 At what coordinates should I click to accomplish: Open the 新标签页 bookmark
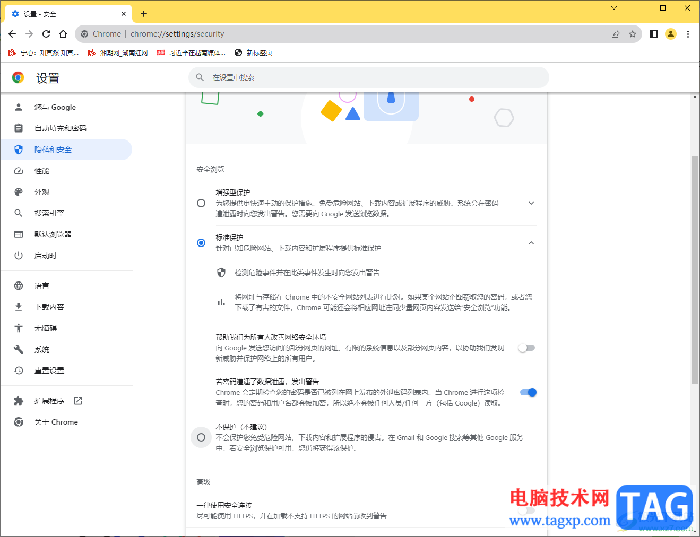pos(253,52)
